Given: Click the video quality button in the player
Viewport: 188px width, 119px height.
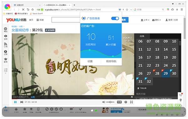Looking at the screenshot, I should tap(119, 102).
